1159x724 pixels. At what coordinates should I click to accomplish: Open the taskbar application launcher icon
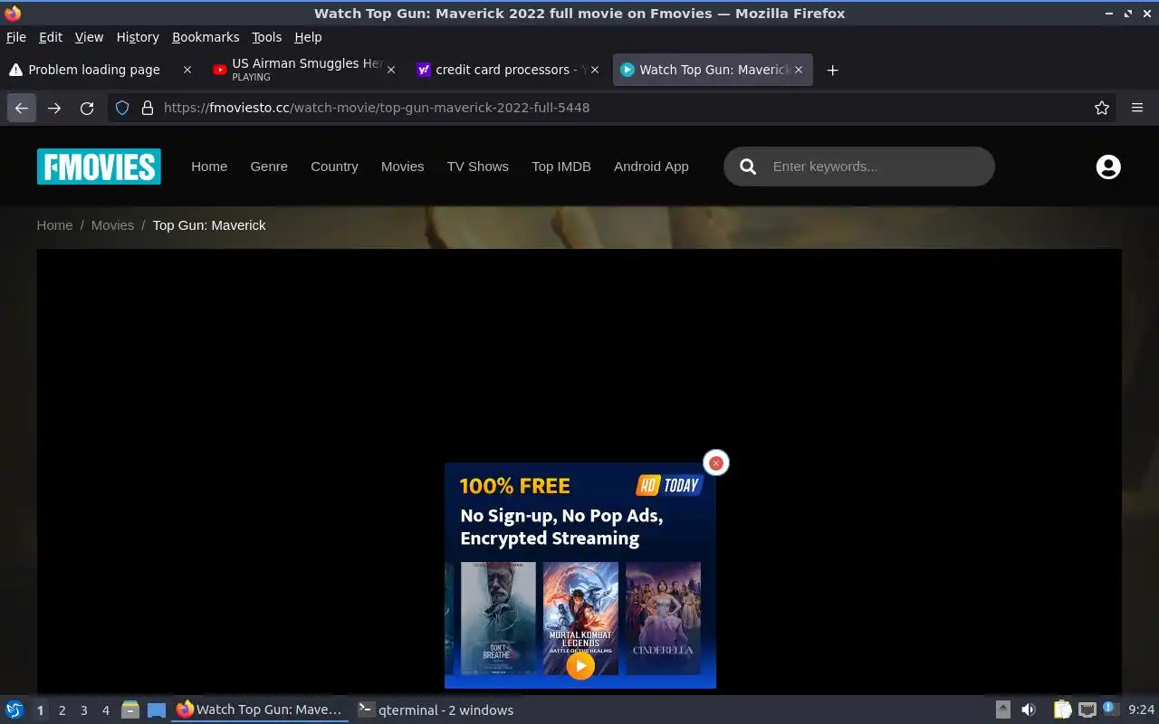click(x=14, y=710)
